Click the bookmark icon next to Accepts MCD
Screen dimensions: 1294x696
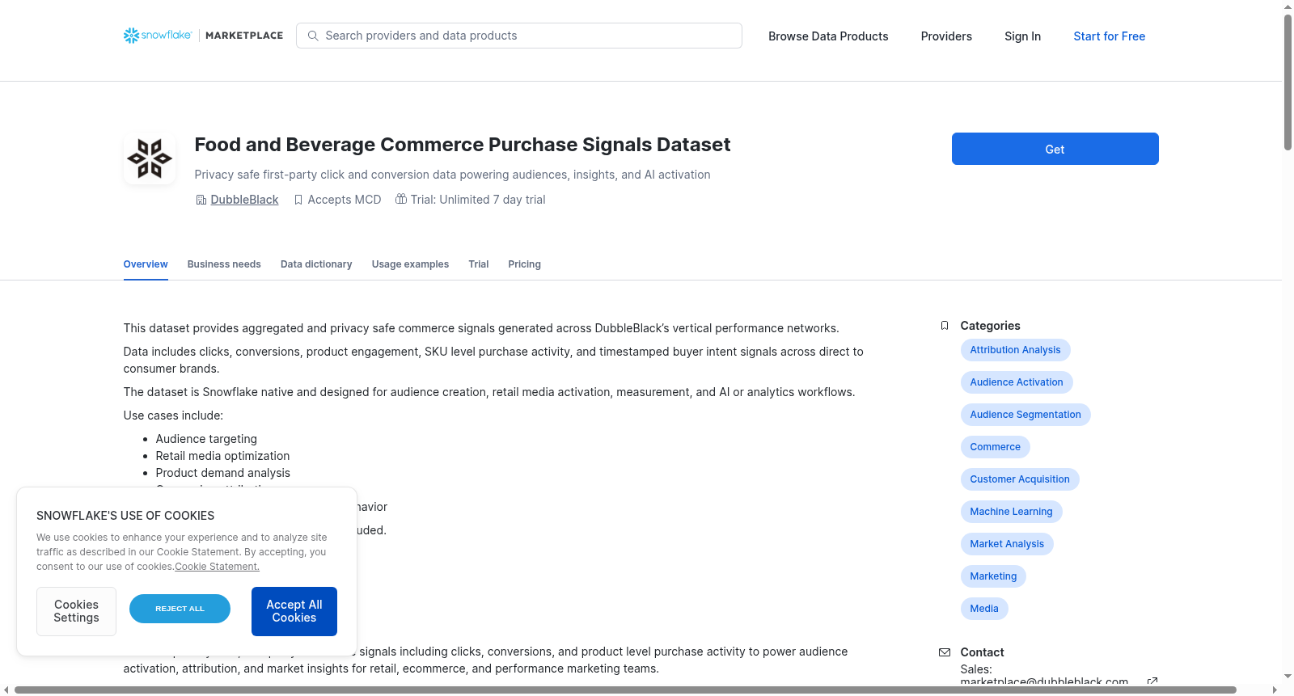click(x=298, y=200)
